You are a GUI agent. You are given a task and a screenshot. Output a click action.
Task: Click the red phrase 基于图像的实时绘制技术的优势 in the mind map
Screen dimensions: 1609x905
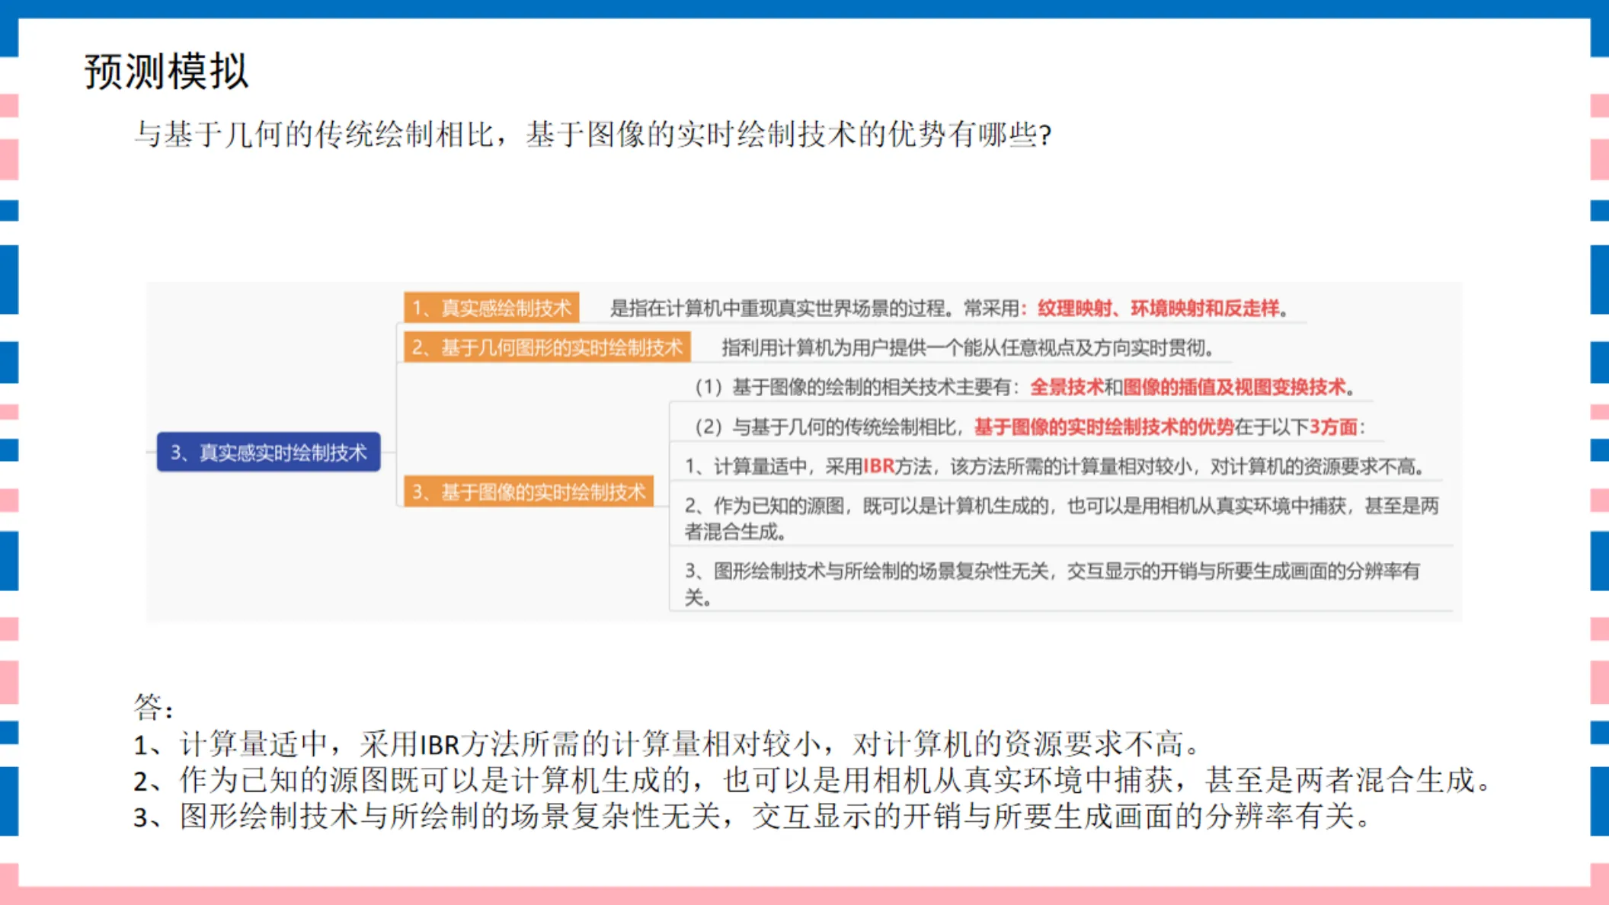click(1104, 427)
